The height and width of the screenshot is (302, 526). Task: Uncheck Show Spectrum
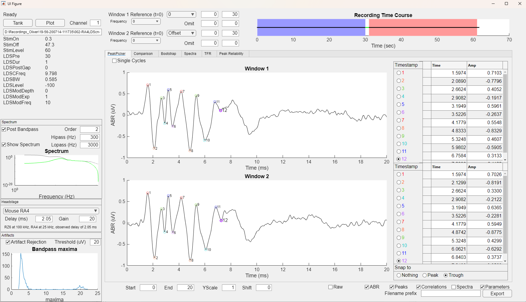click(x=4, y=144)
